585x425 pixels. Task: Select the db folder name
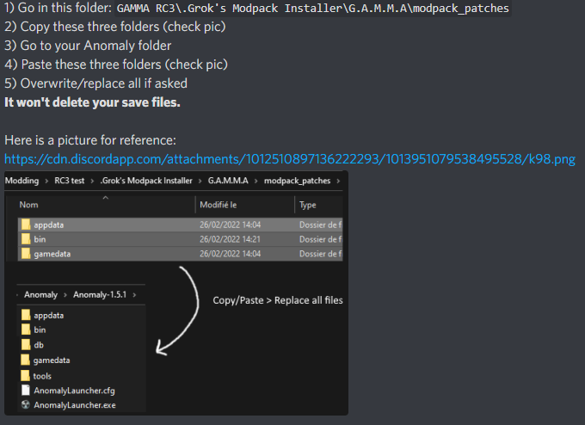pyautogui.click(x=39, y=345)
